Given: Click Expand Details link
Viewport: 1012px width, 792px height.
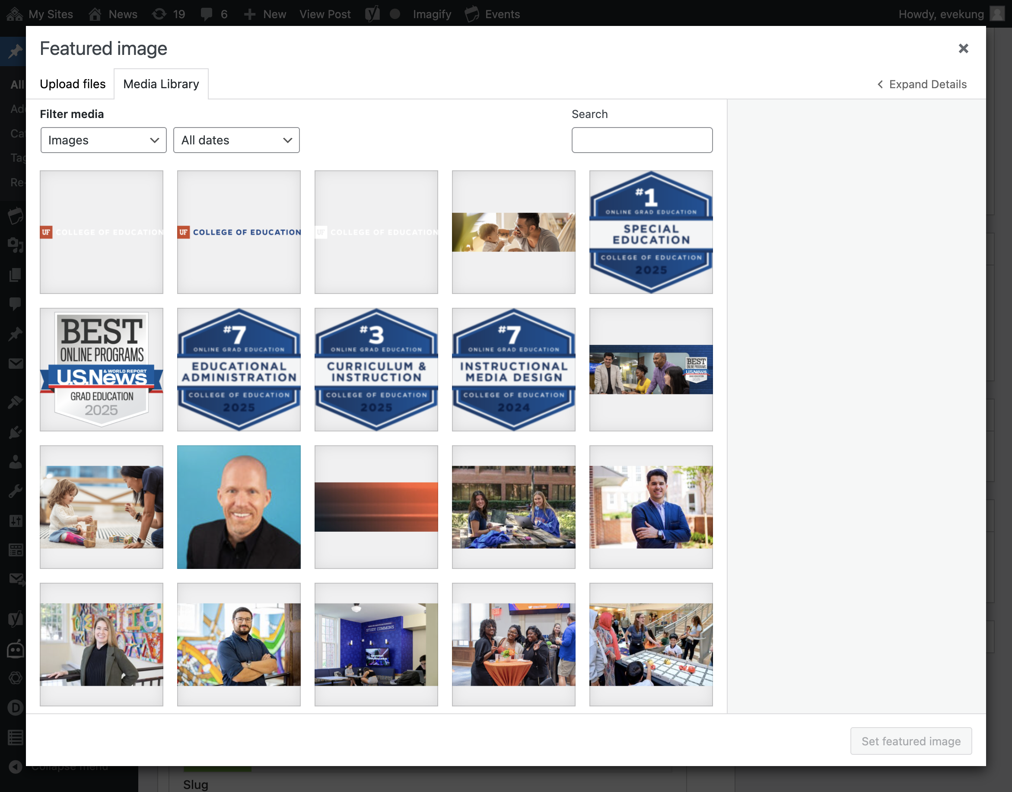Looking at the screenshot, I should point(922,84).
